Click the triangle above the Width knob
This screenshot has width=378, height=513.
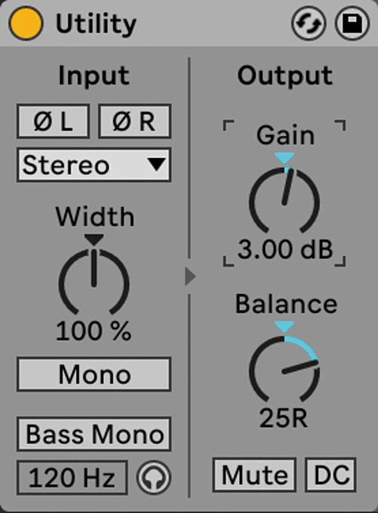[94, 240]
